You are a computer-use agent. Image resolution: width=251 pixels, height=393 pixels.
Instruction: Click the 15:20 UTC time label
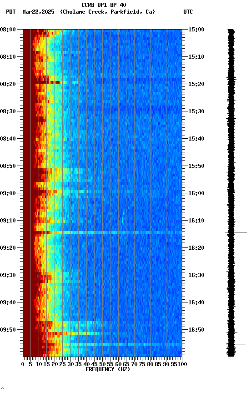[196, 84]
